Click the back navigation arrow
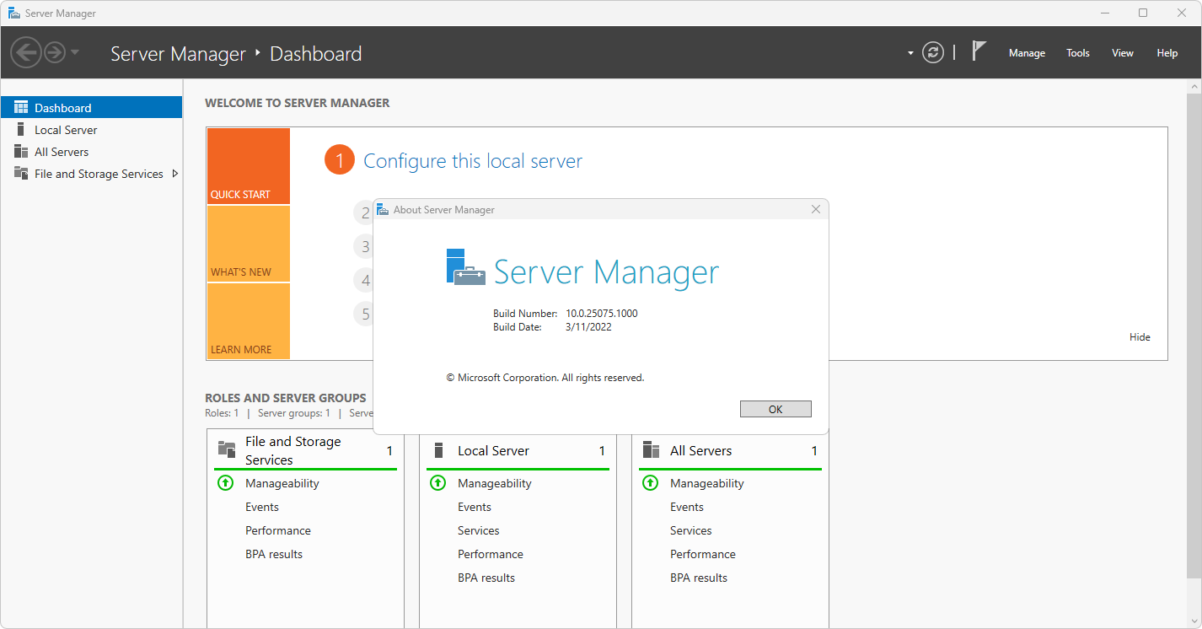Viewport: 1202px width, 629px height. 25,52
